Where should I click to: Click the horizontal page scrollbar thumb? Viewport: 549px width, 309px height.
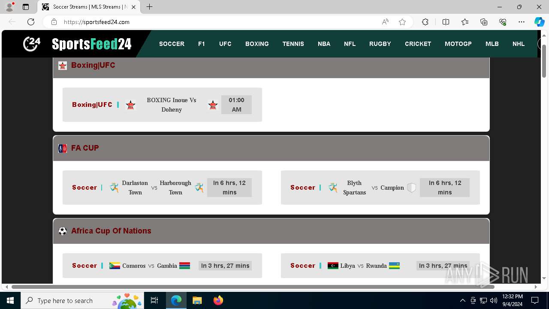253,287
